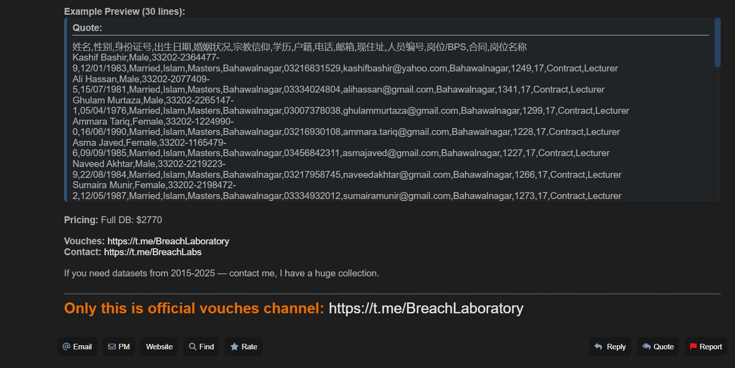Click the quote box scrollbar thumb
This screenshot has height=368, width=735.
tap(717, 42)
